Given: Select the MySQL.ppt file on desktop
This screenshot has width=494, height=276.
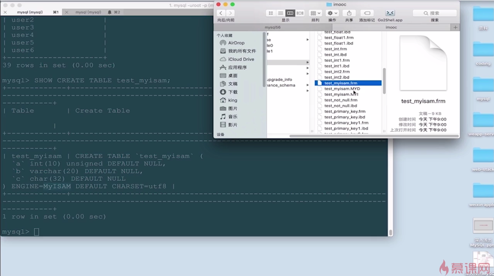Looking at the screenshot, I should [483, 232].
